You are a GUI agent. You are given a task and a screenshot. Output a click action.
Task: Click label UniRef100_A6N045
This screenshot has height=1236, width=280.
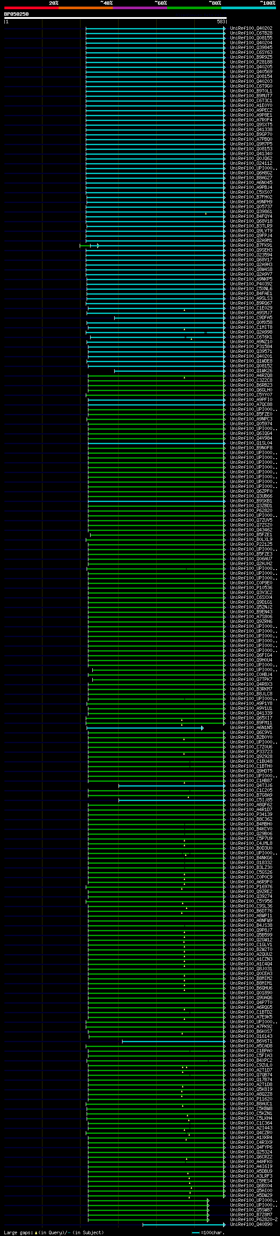(x=251, y=182)
